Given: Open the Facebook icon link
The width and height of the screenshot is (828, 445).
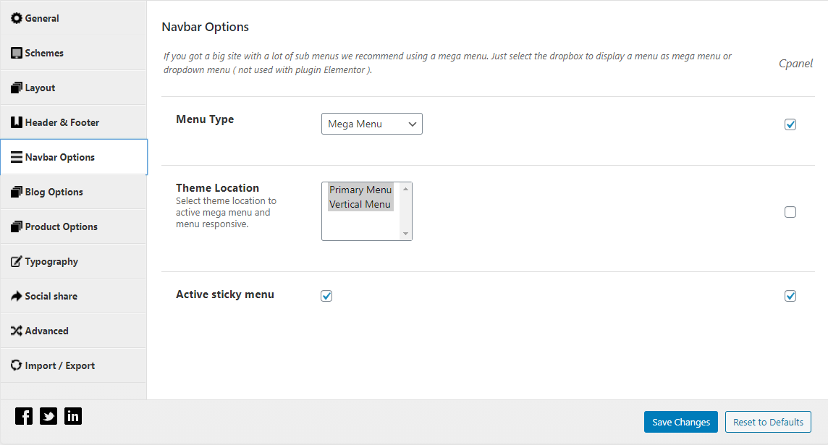Looking at the screenshot, I should click(x=24, y=416).
